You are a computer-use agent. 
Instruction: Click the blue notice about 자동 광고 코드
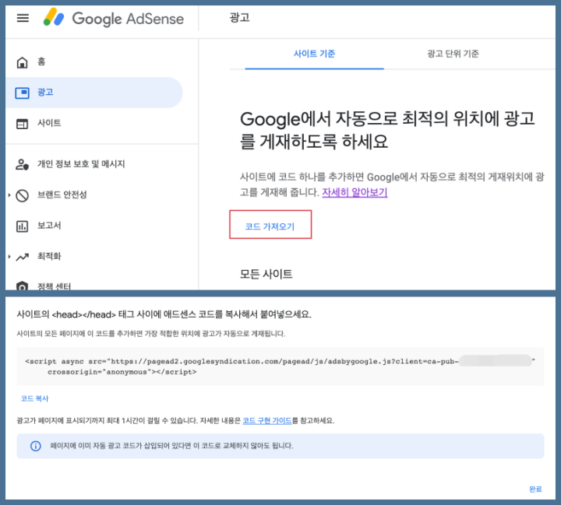click(280, 446)
